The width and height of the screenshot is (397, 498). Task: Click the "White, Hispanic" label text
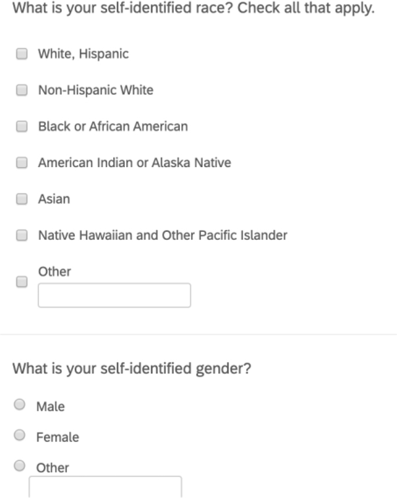click(x=83, y=54)
